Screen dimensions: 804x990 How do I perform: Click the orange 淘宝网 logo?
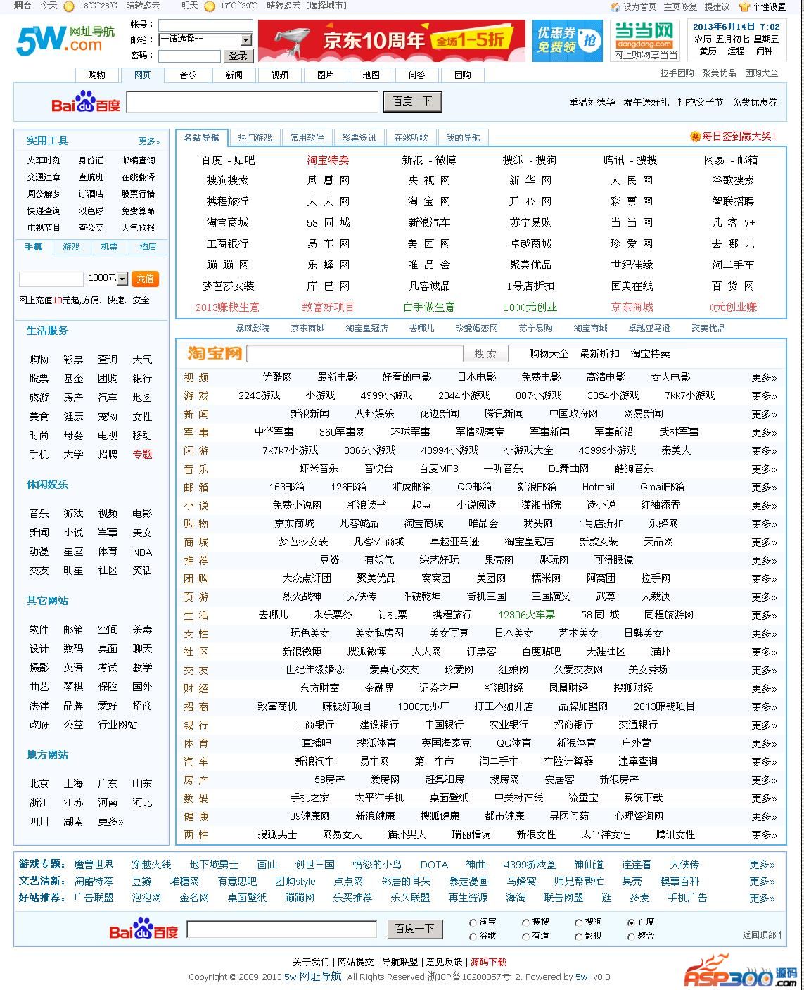(x=215, y=353)
